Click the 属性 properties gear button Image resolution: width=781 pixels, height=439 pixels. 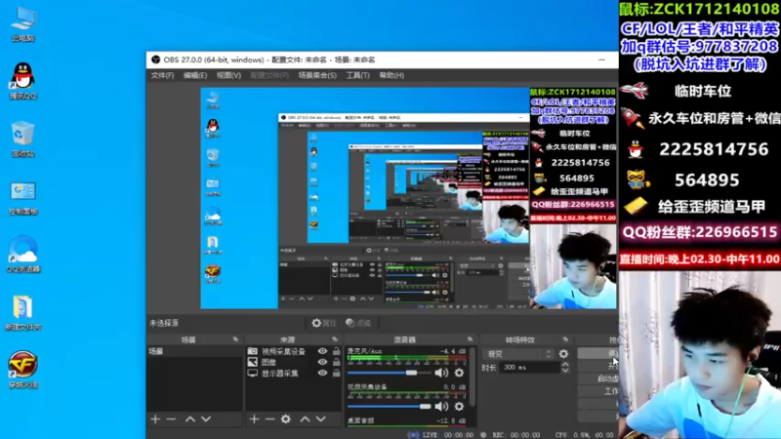pos(324,323)
